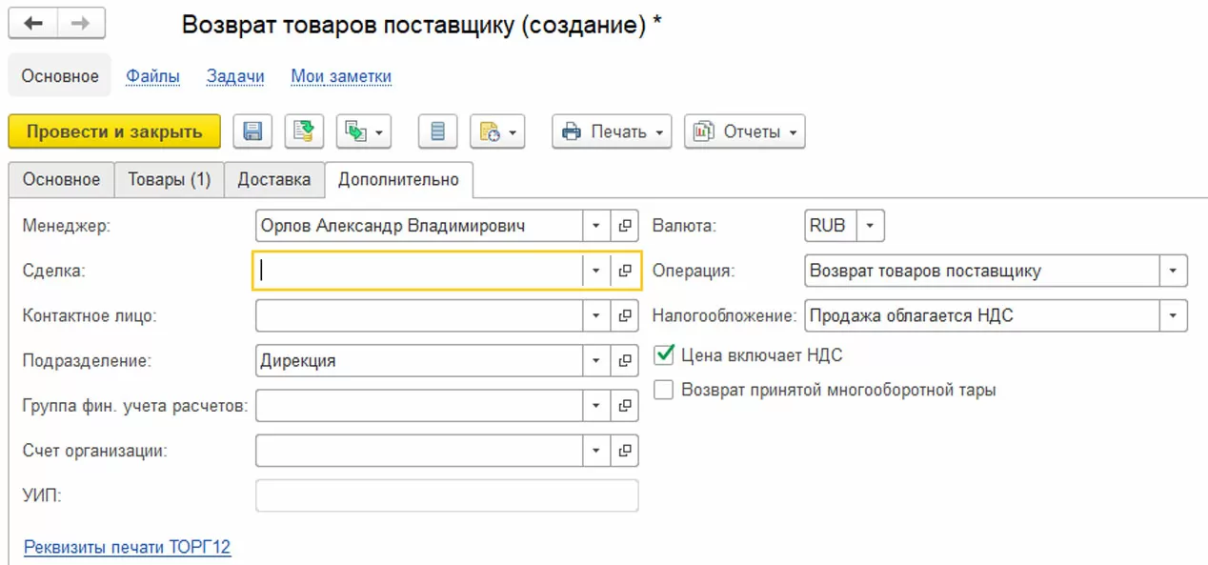Open the Мои заметки link

pyautogui.click(x=341, y=76)
